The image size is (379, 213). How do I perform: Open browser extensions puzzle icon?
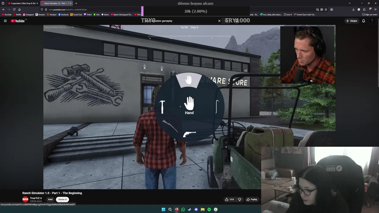(364, 9)
